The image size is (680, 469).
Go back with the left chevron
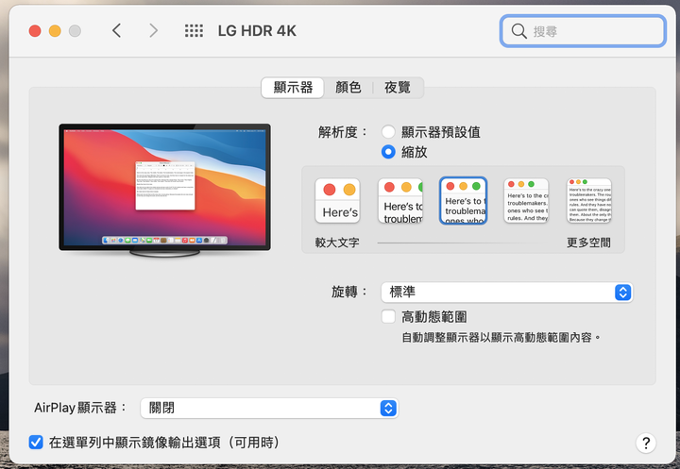116,31
